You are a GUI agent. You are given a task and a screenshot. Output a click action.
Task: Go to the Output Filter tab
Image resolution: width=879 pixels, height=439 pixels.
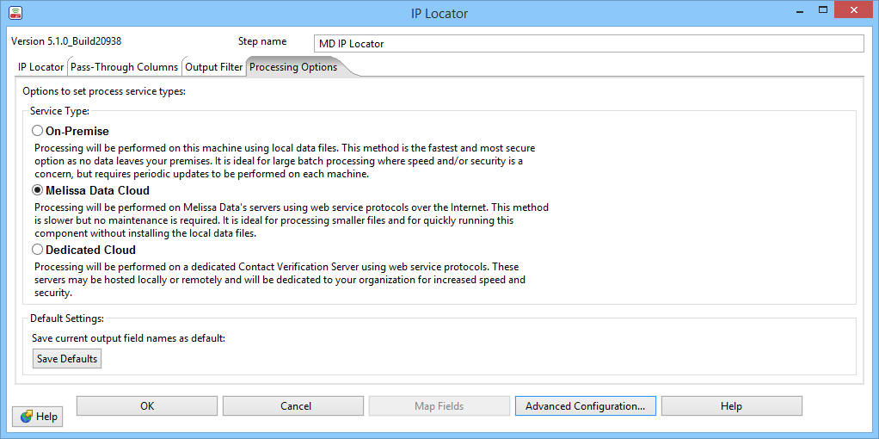point(214,67)
